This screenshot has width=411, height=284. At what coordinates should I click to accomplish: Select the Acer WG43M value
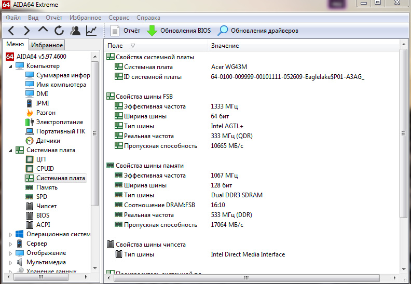tap(229, 67)
